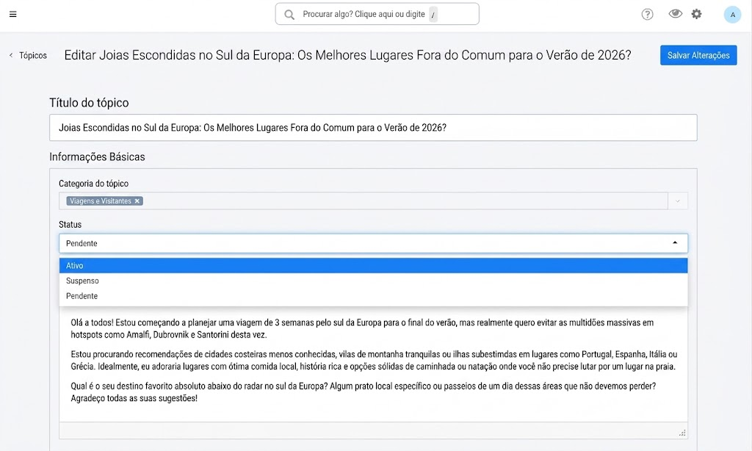Click the text area resize handle
The image size is (752, 451).
(682, 433)
